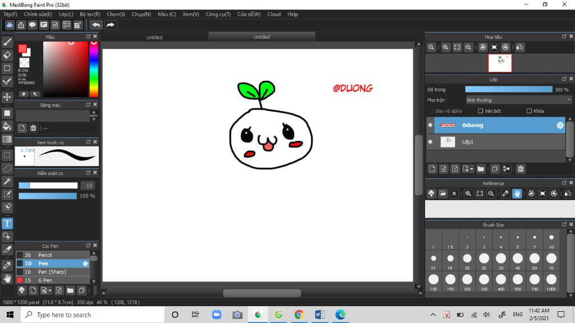
Task: Enable the Xén bớt clipping checkbox
Action: tap(481, 110)
